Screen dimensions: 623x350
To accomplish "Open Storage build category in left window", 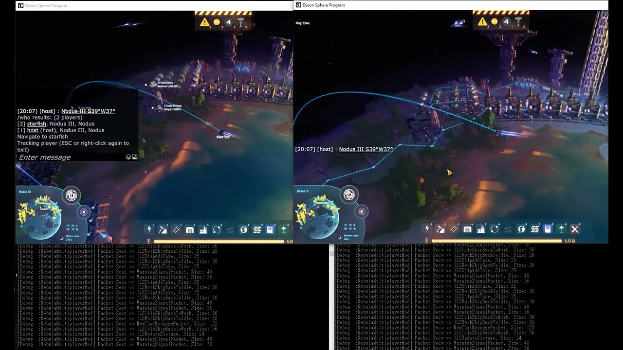I will coord(190,229).
